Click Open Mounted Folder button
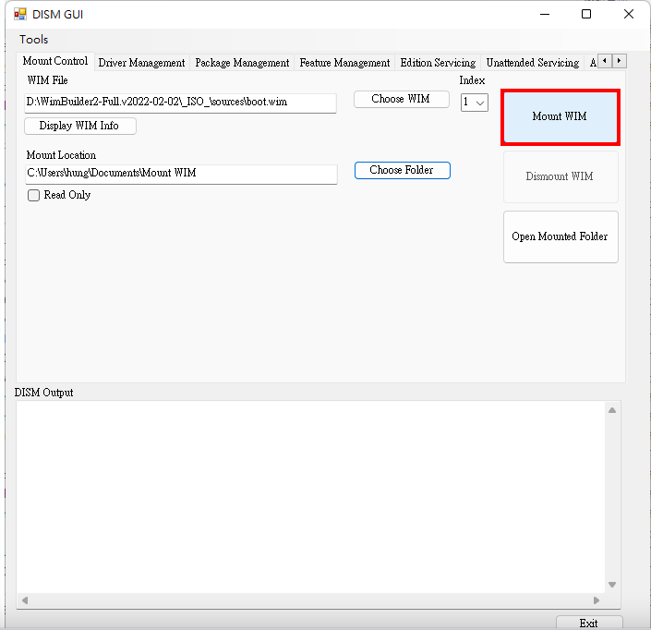This screenshot has width=651, height=630. tap(561, 236)
